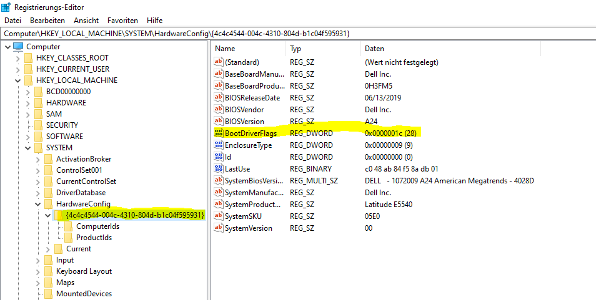The height and width of the screenshot is (300, 596).
Task: Expand the DriverDatabase key
Action: (37, 193)
